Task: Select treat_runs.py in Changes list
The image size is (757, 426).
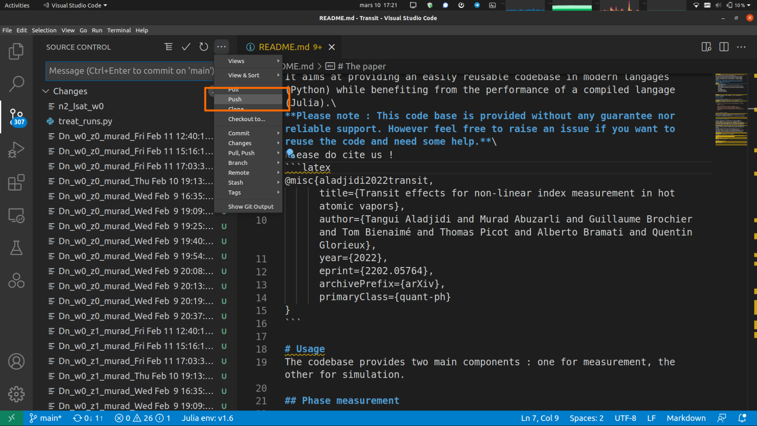Action: coord(85,121)
